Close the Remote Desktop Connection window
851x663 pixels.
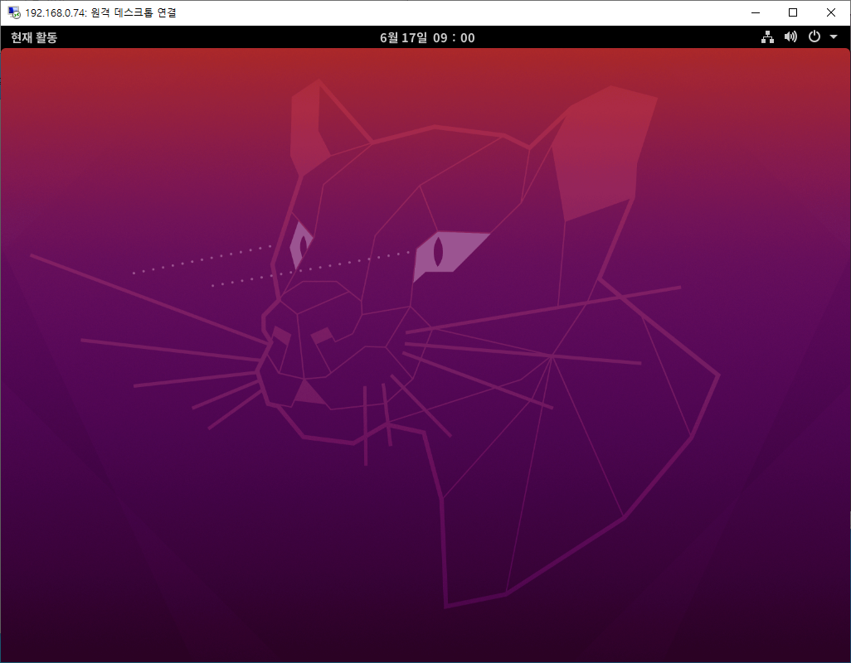pyautogui.click(x=831, y=12)
